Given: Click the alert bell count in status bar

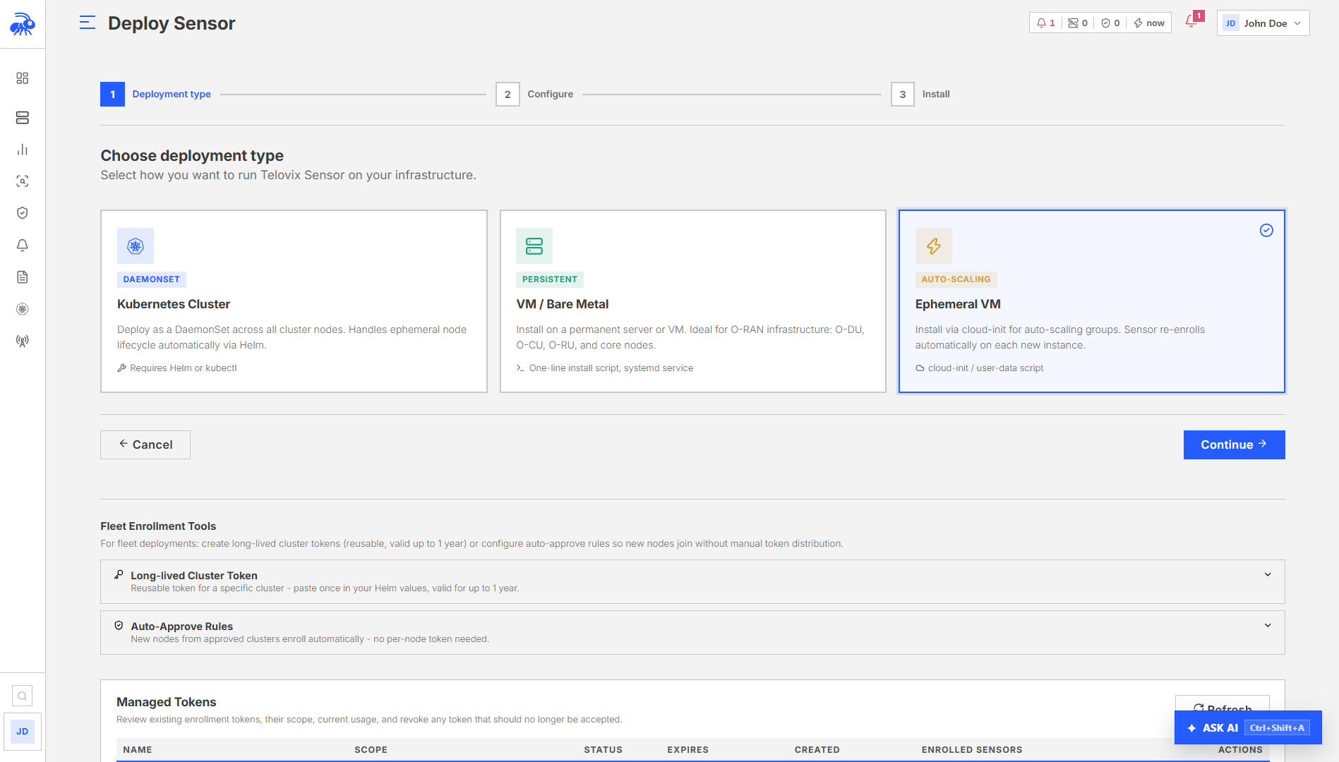Looking at the screenshot, I should (x=1046, y=23).
